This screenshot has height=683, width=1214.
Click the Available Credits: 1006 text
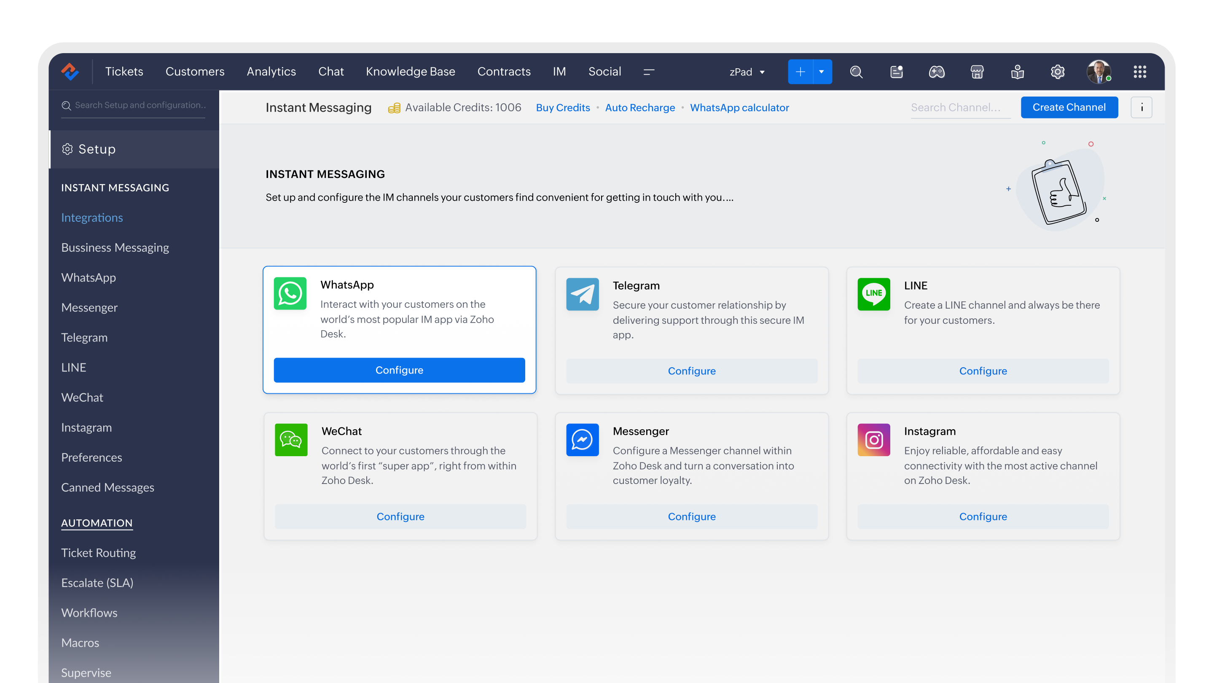tap(463, 108)
